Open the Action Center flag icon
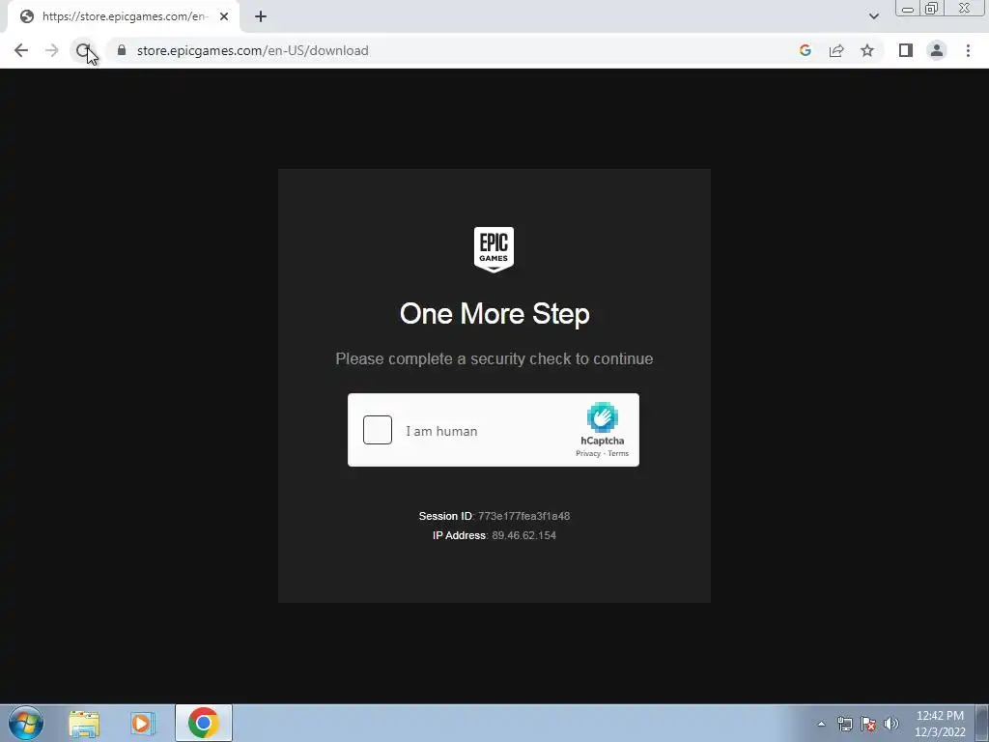 (868, 724)
